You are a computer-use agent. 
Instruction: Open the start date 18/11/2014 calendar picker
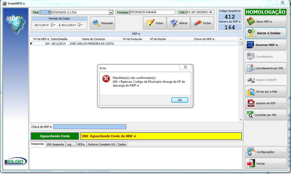(53, 25)
